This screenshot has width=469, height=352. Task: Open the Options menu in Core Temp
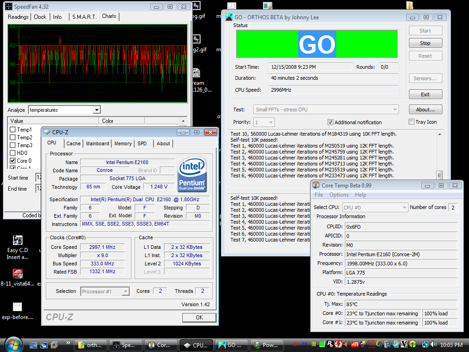point(339,195)
